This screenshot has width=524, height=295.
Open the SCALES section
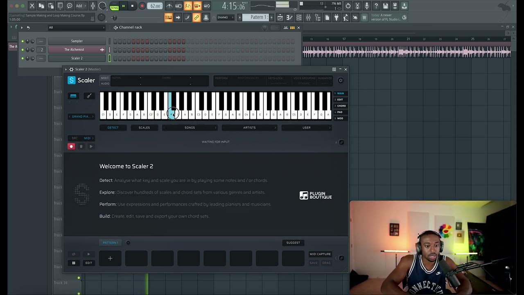[144, 127]
